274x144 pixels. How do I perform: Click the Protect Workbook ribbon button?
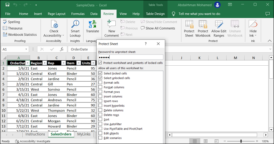[x=203, y=29]
